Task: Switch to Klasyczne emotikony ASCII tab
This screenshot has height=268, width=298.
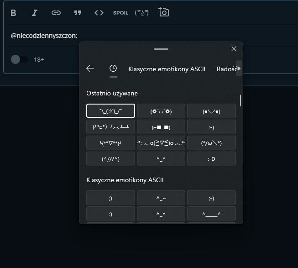Action: point(167,69)
